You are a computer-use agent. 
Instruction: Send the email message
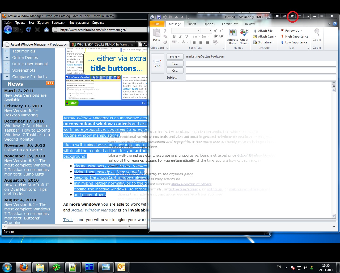157,63
